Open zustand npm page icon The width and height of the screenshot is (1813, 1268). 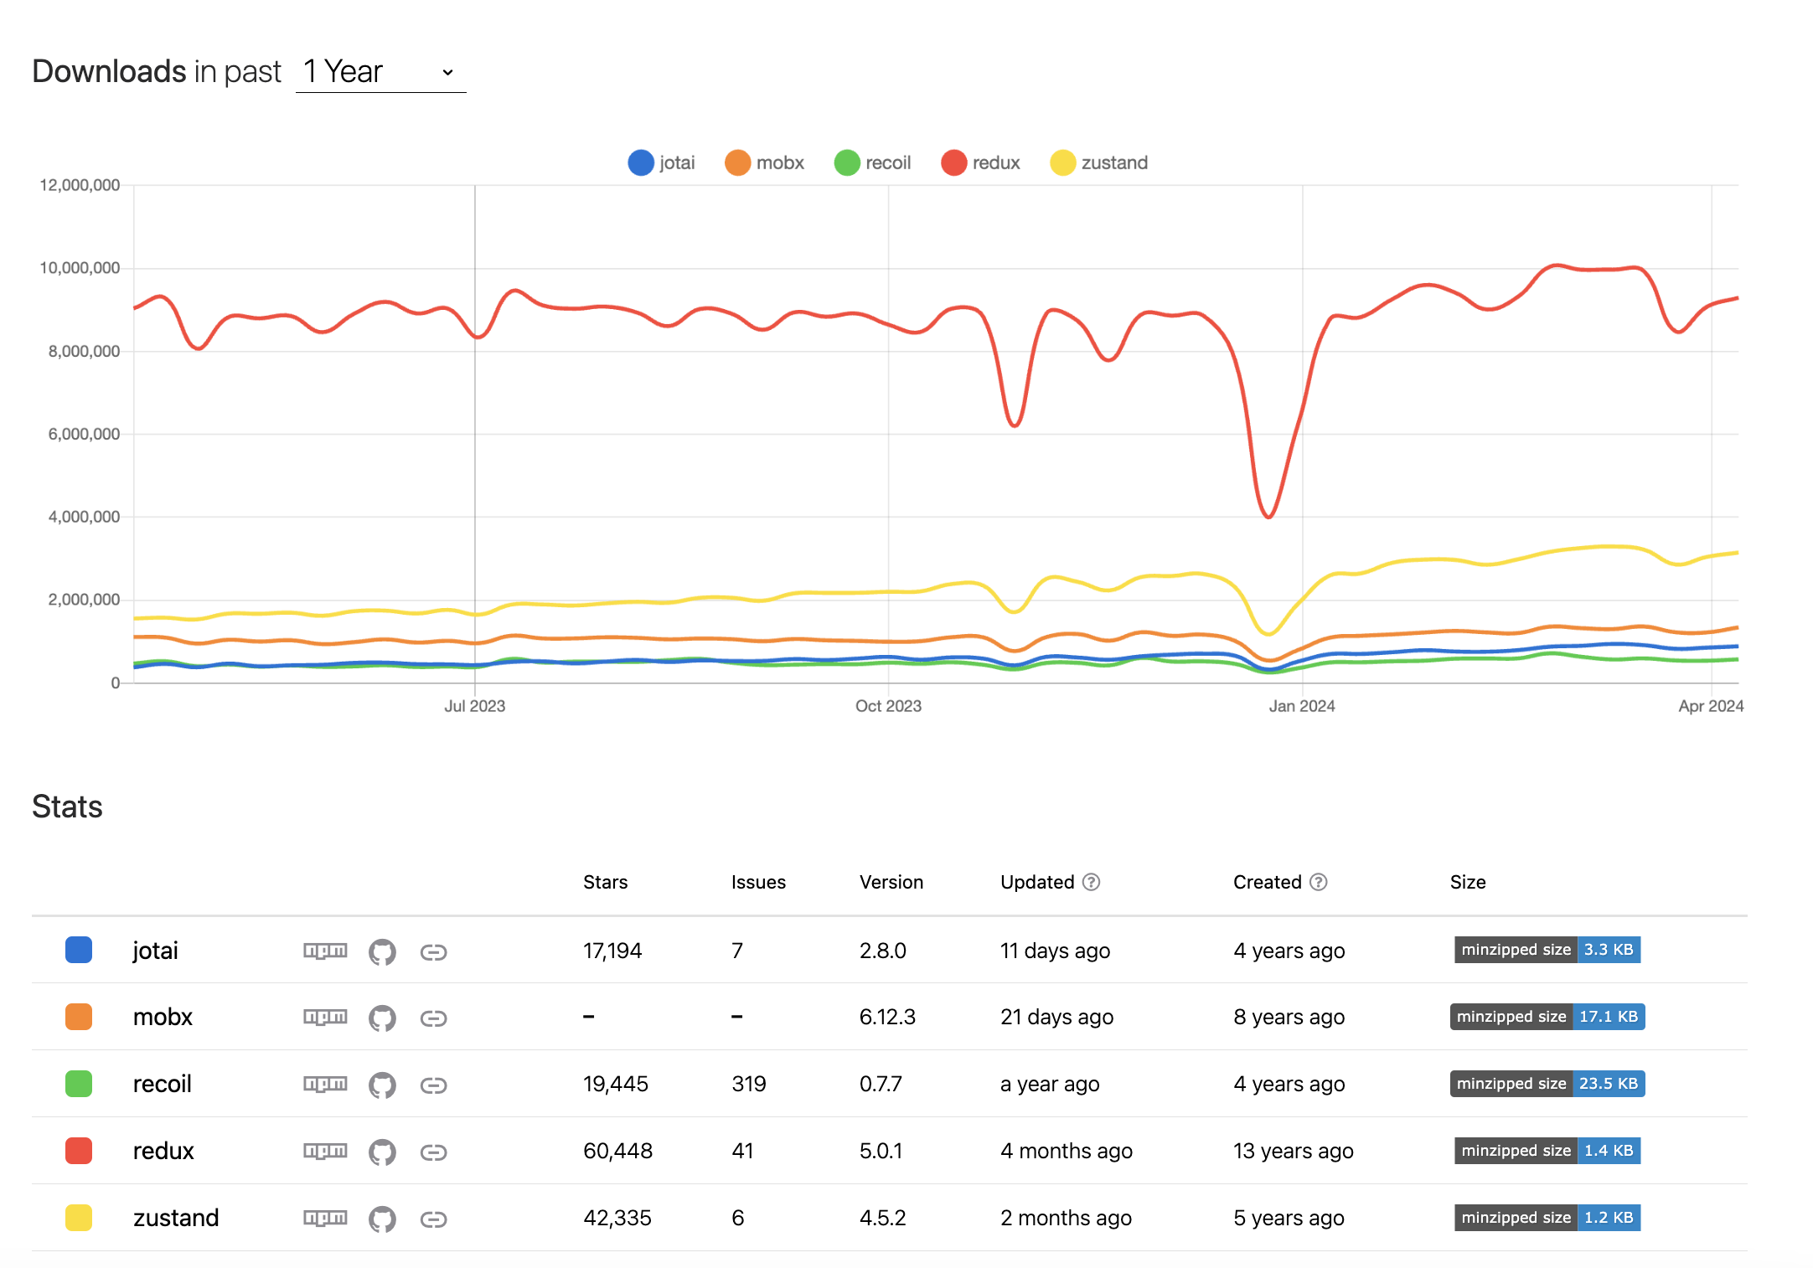(x=325, y=1218)
